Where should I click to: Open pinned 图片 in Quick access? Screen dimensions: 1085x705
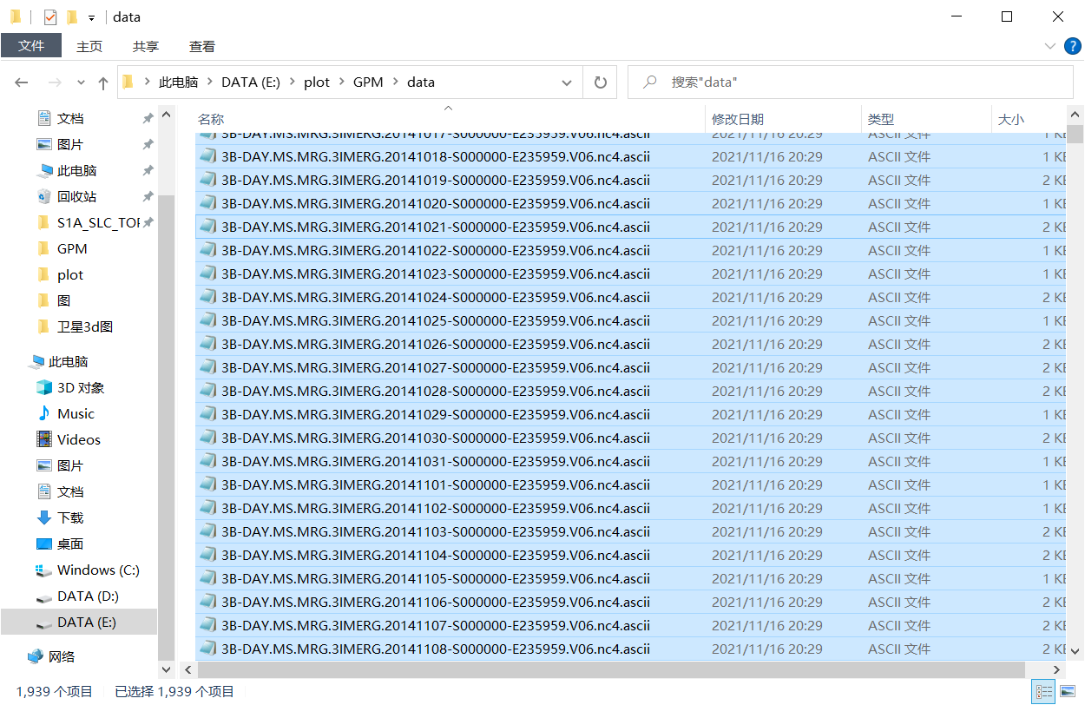[70, 145]
